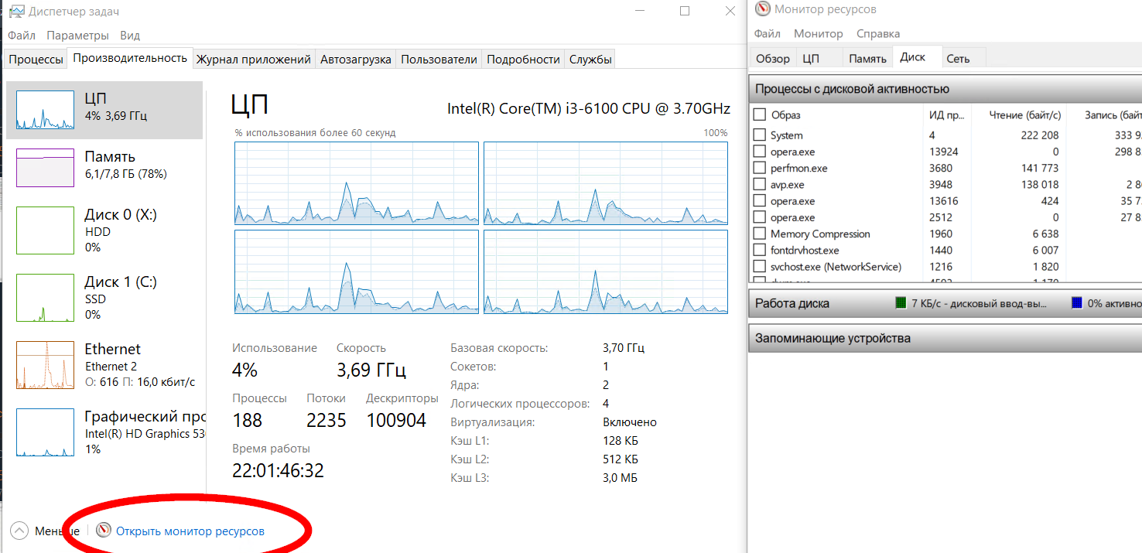Switch to the Процессы tab
This screenshot has width=1142, height=553.
click(x=36, y=60)
